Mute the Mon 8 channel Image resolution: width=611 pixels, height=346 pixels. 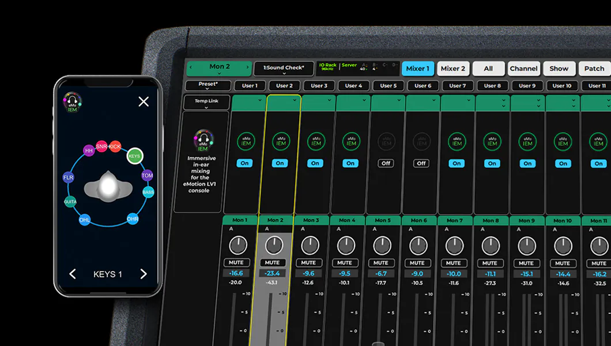click(490, 263)
